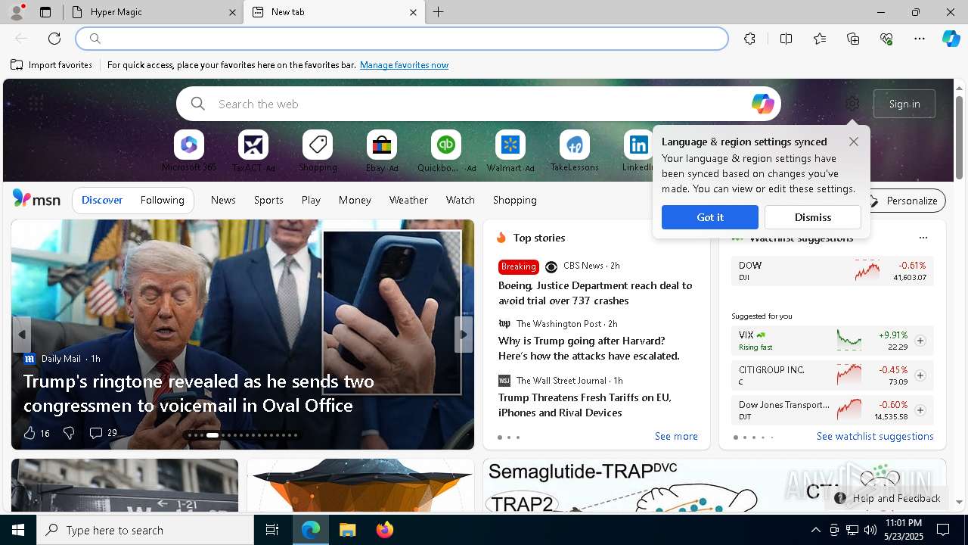Screen dimensions: 968x545
Task: Open the Play menu item
Action: tap(311, 201)
